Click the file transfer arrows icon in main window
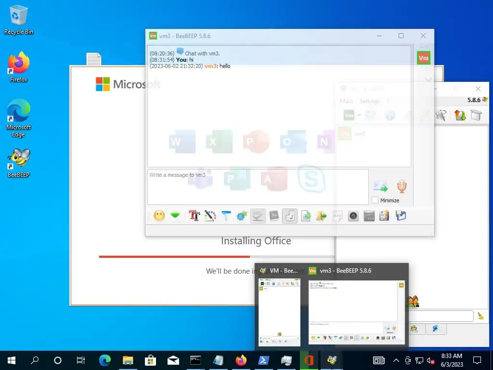This screenshot has width=493, height=370. tap(460, 115)
